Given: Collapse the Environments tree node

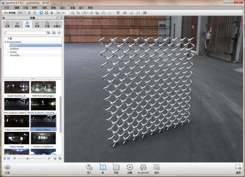Looking at the screenshot, I should pyautogui.click(x=5, y=42).
